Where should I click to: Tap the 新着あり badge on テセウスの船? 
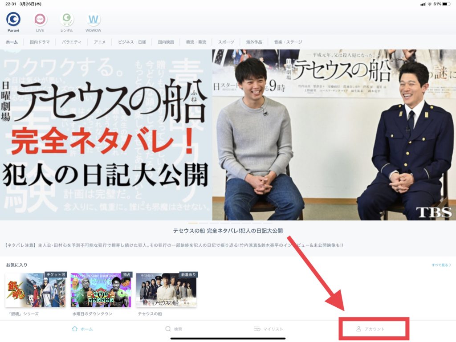(188, 275)
